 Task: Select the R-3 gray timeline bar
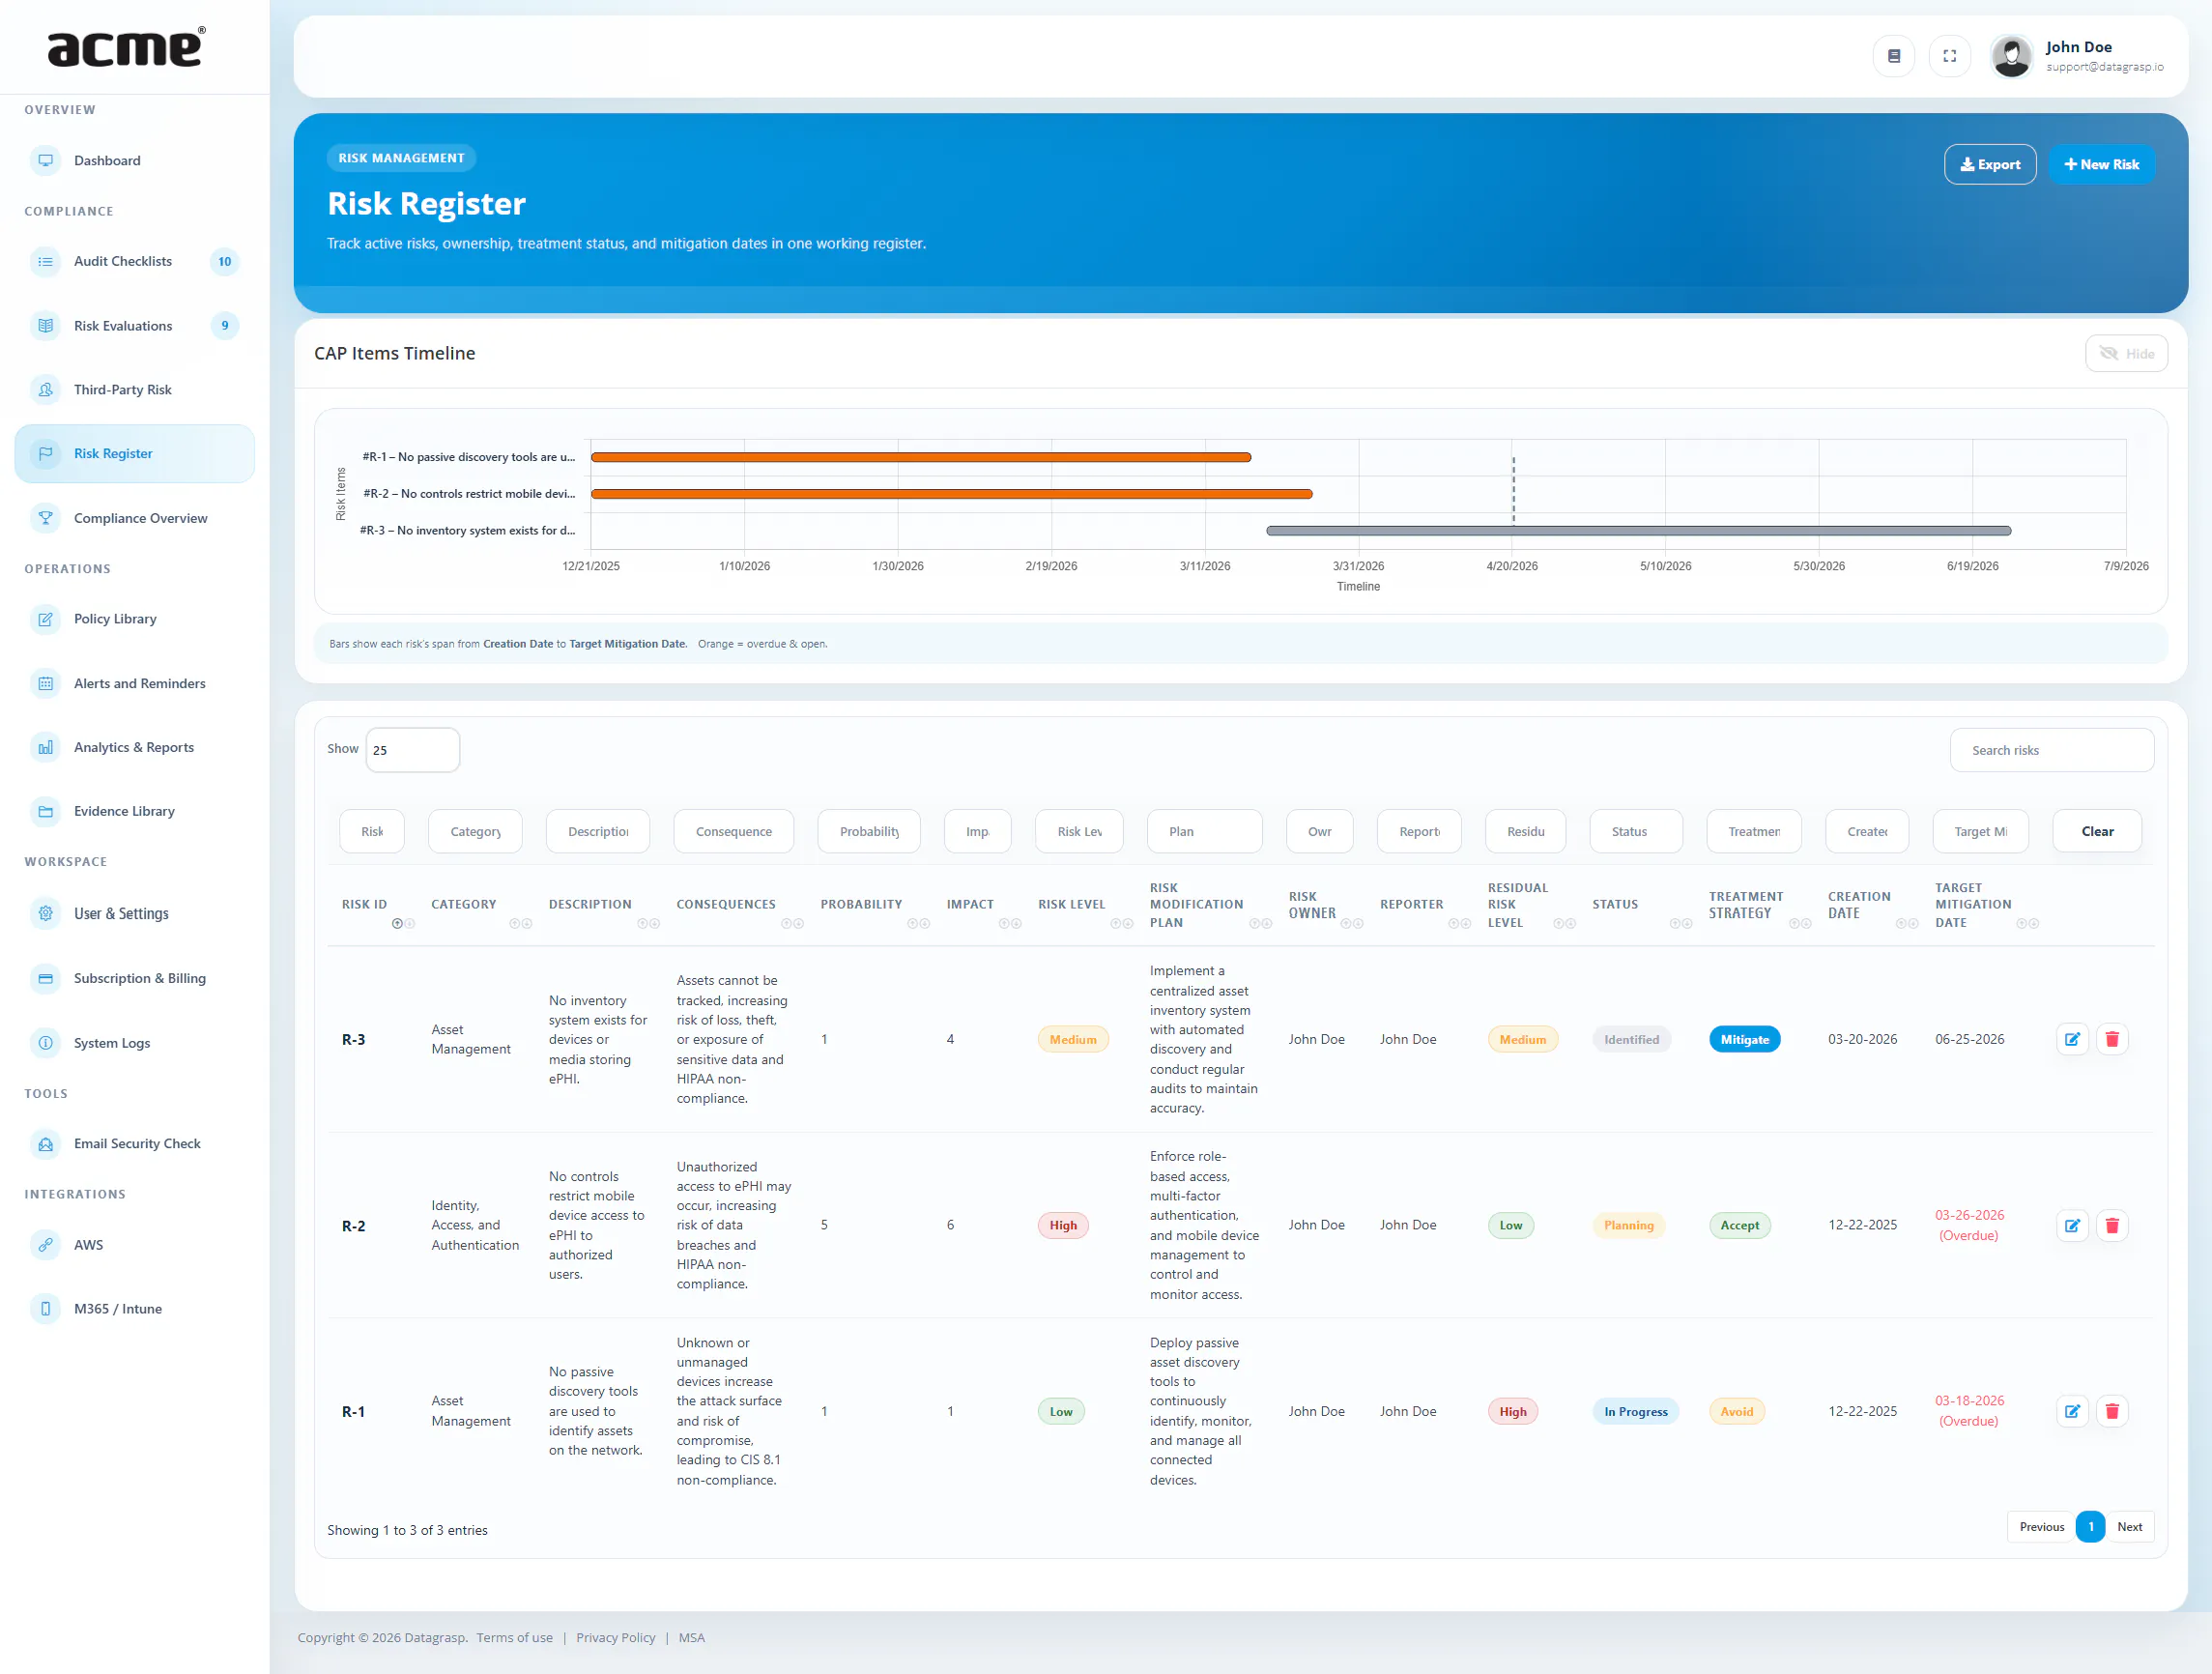point(1638,531)
